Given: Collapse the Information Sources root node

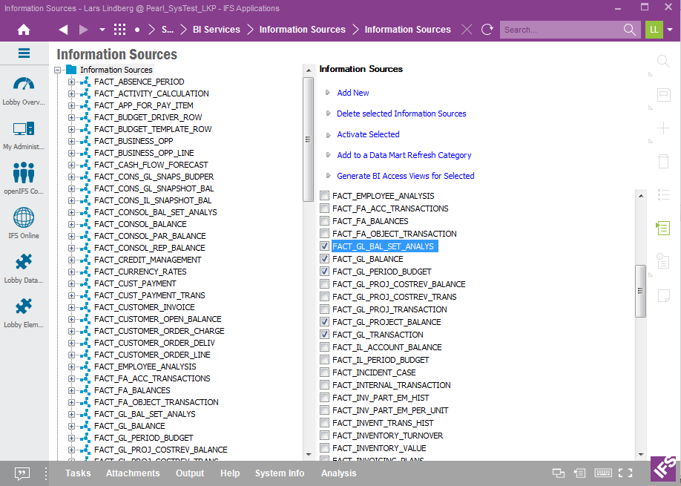Looking at the screenshot, I should [x=57, y=70].
